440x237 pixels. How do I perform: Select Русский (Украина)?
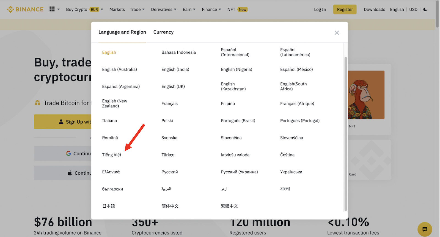[239, 172]
